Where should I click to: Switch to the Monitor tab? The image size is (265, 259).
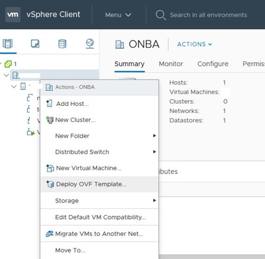pos(171,64)
